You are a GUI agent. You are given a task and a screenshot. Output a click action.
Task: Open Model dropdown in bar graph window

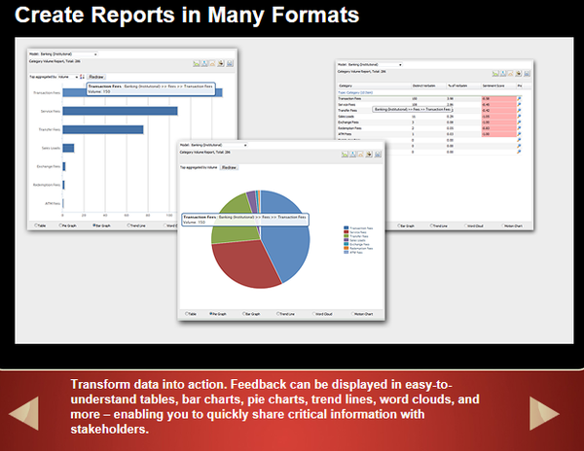point(69,54)
